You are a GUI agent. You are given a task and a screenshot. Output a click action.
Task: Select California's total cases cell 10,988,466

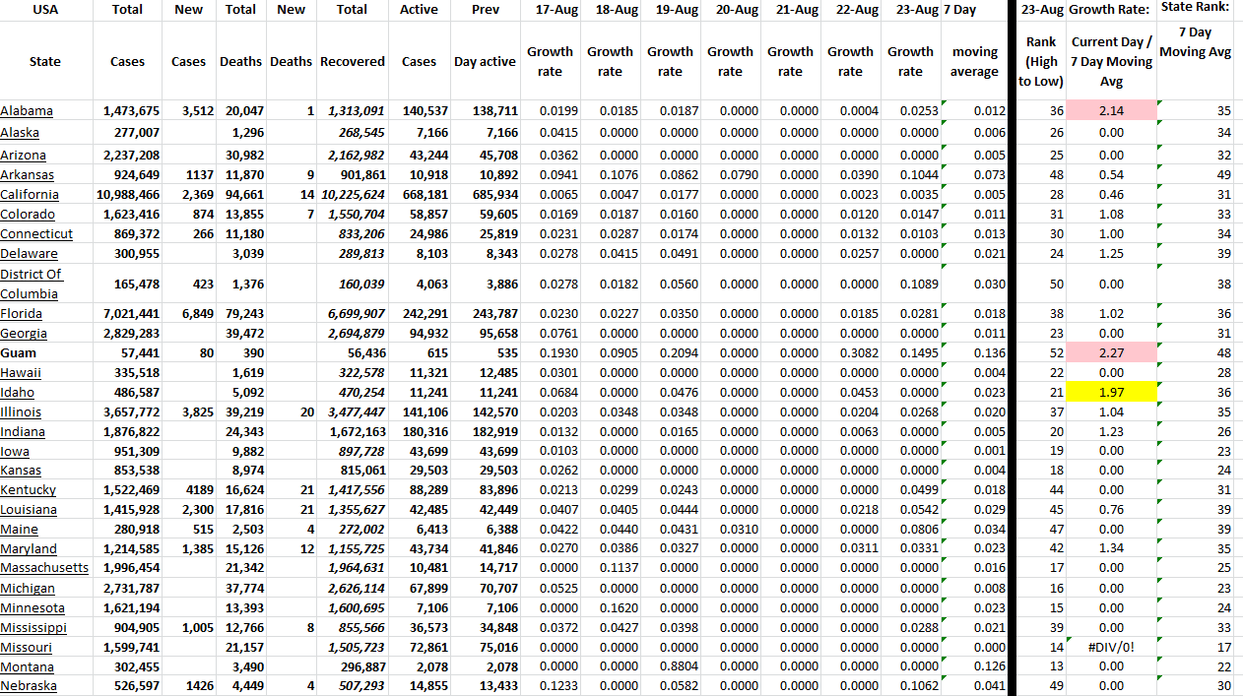click(x=127, y=195)
